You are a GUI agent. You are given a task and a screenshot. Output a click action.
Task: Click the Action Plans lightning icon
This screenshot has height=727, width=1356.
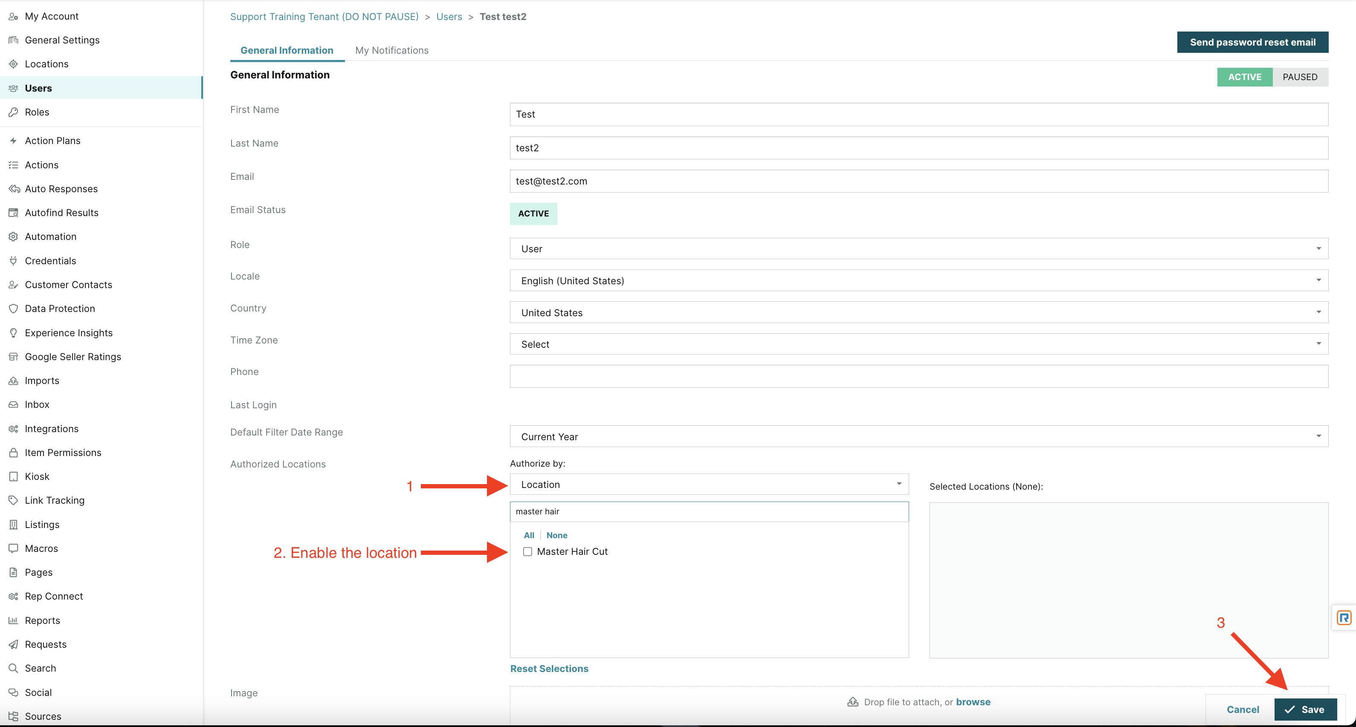tap(14, 141)
